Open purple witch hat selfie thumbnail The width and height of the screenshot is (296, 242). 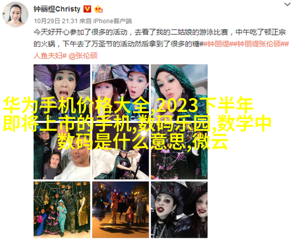[62, 93]
